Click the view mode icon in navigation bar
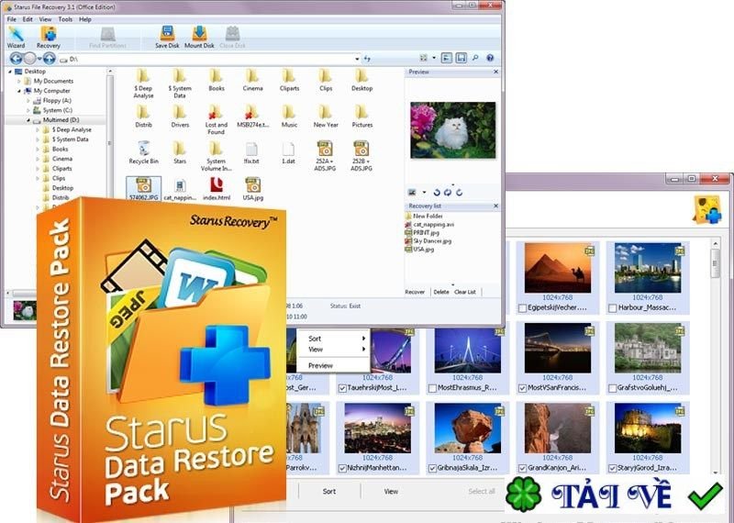 pyautogui.click(x=424, y=58)
